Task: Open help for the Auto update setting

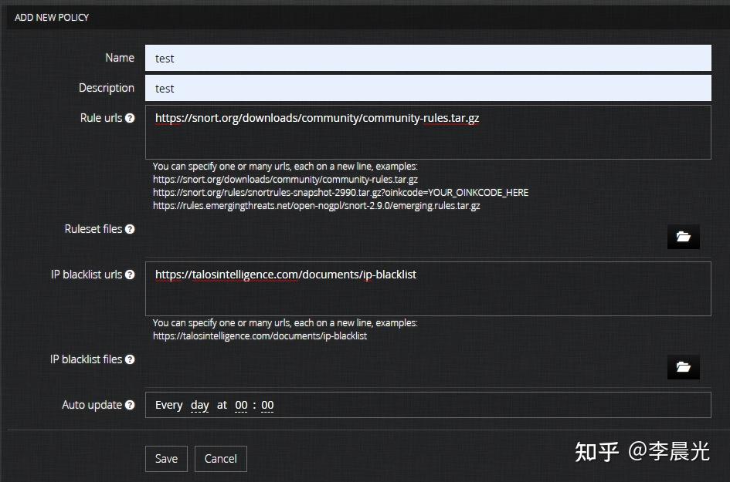Action: 130,405
